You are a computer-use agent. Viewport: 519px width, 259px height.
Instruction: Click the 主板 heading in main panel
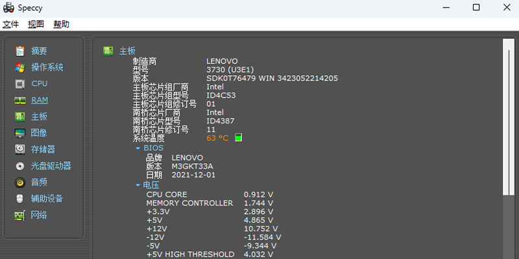(127, 51)
